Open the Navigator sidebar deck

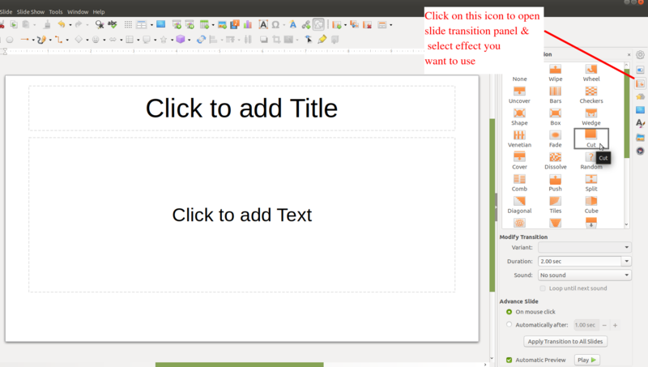(x=640, y=151)
